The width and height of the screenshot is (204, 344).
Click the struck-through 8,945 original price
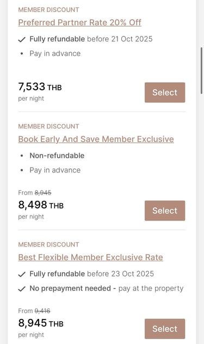(43, 193)
